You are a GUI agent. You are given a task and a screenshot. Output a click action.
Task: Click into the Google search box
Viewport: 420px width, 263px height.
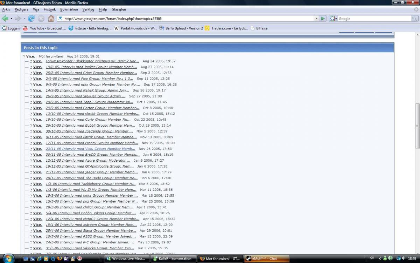pyautogui.click(x=374, y=19)
